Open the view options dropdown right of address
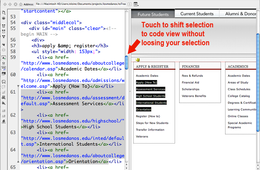 pos(136,4)
